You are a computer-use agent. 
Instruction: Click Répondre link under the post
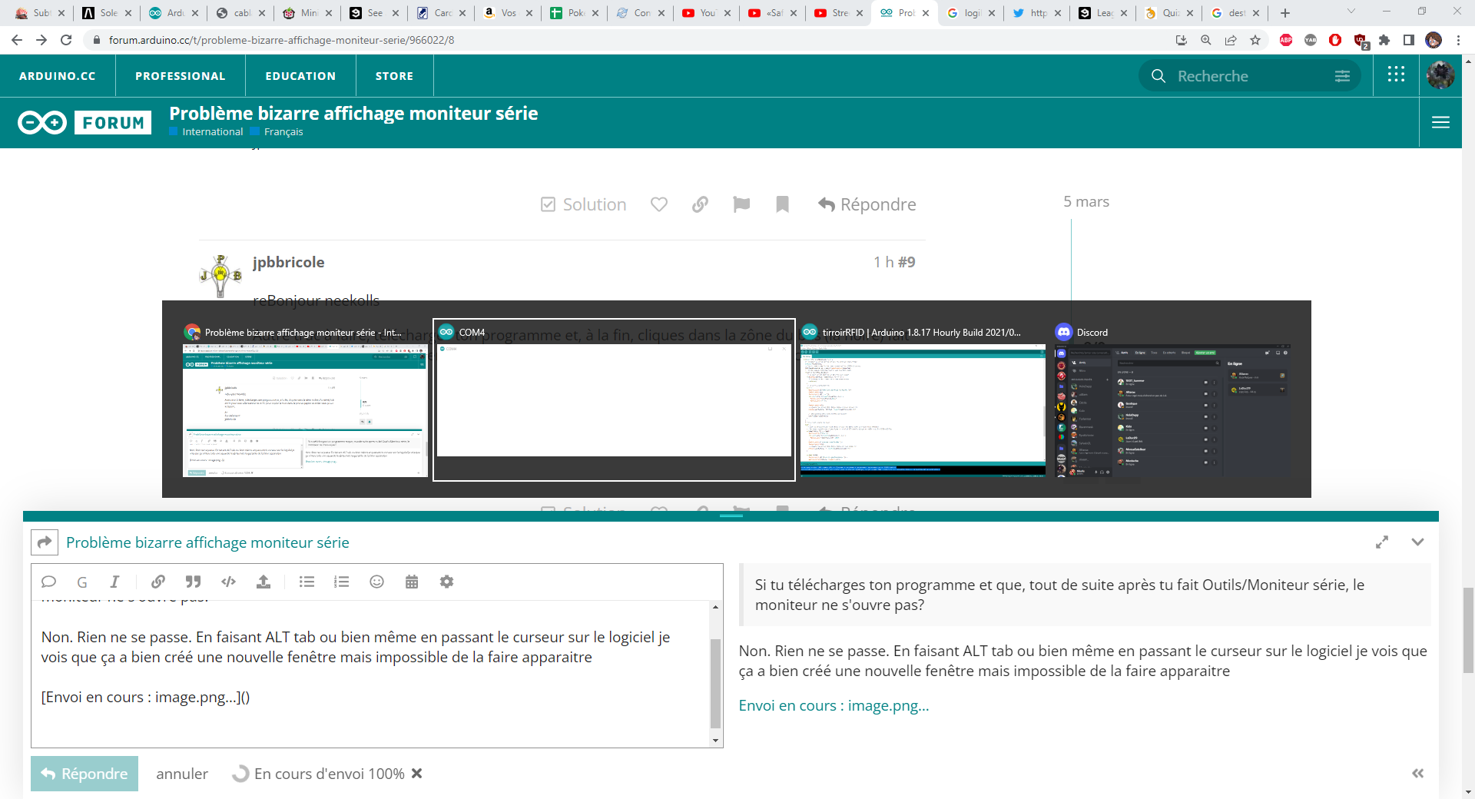[867, 204]
